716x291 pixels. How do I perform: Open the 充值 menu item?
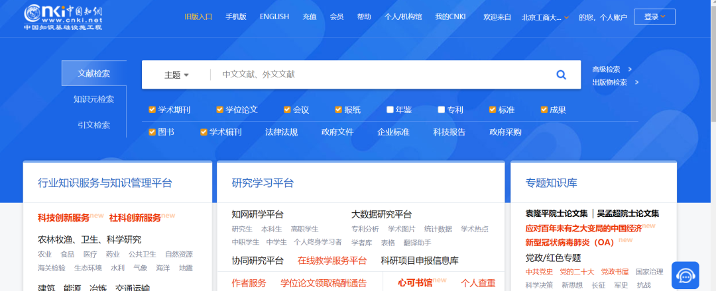309,17
